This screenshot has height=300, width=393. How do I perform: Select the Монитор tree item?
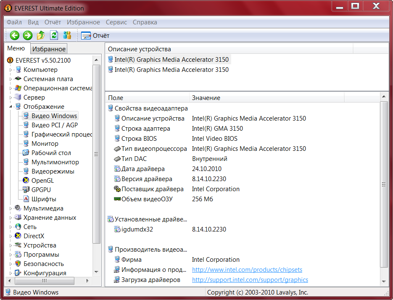pos(45,144)
